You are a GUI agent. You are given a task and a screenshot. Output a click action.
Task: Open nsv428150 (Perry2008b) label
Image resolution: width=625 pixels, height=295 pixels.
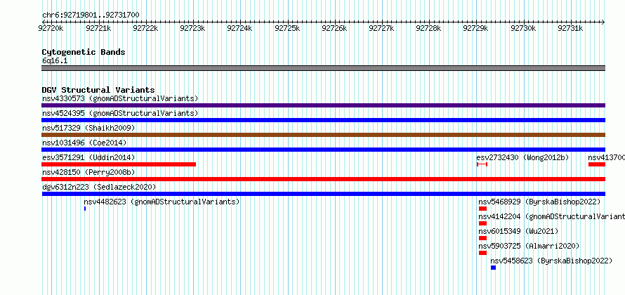pos(88,172)
